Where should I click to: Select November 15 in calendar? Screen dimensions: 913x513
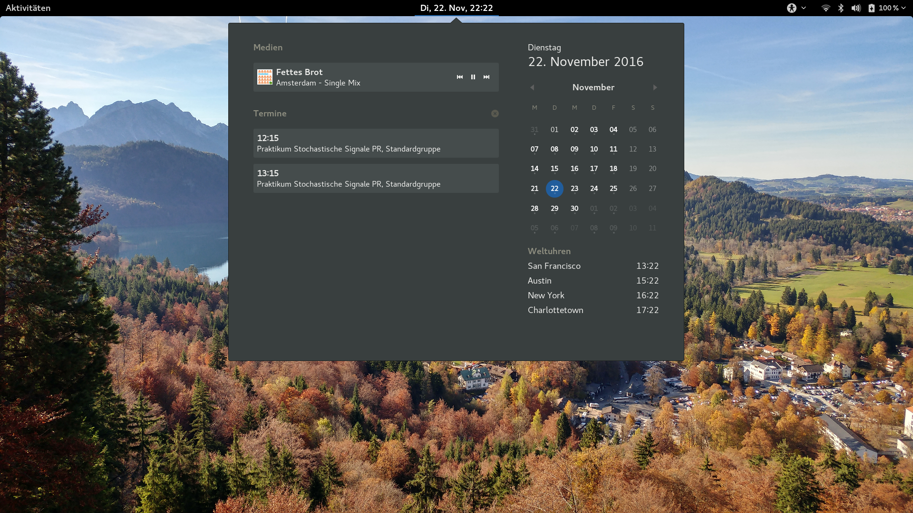pyautogui.click(x=554, y=169)
